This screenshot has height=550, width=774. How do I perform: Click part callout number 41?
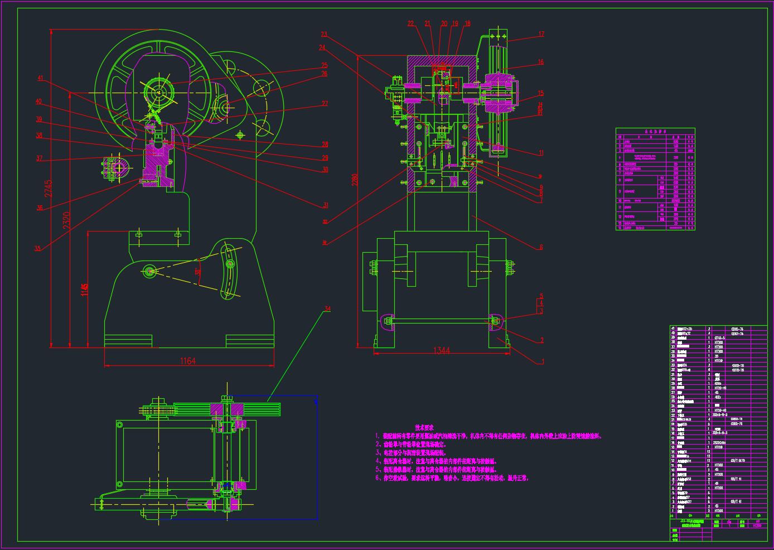coord(40,79)
